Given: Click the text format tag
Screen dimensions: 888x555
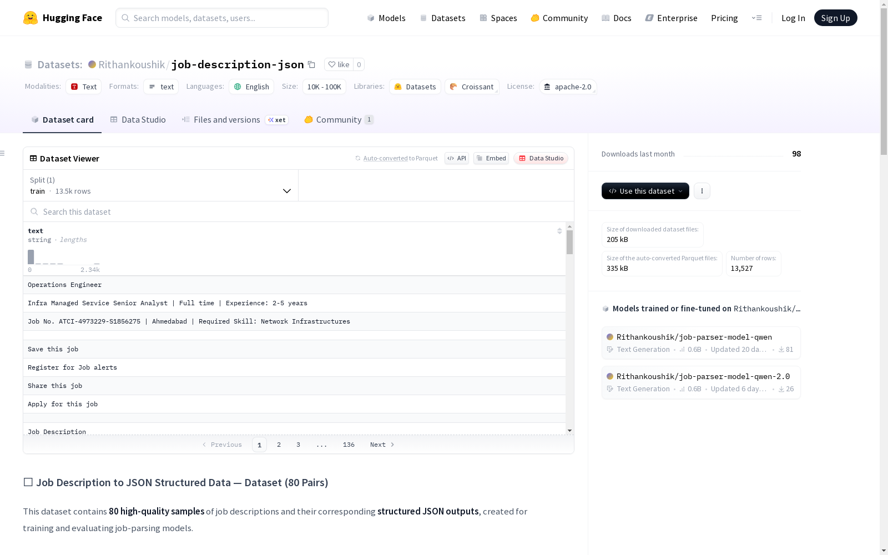Looking at the screenshot, I should 162,87.
